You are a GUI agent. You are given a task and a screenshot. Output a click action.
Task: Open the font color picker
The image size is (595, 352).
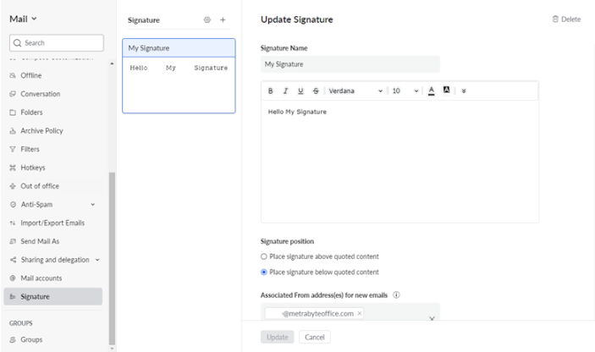tap(431, 91)
